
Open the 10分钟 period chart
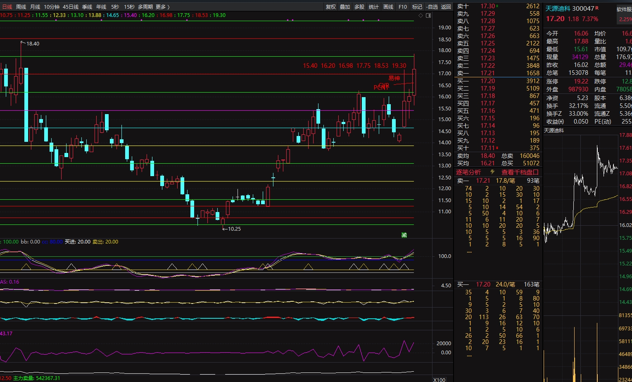point(52,7)
